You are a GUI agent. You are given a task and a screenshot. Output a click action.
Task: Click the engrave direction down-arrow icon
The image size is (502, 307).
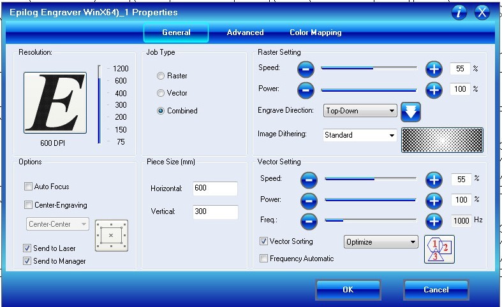coord(411,112)
